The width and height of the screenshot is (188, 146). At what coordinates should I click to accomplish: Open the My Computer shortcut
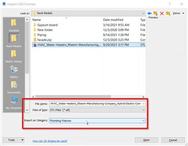pos(14,103)
